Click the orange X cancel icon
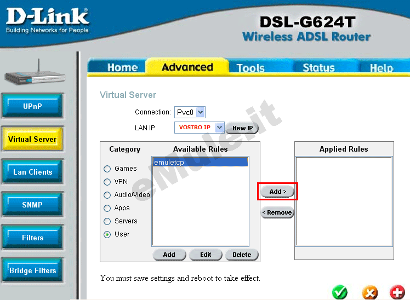 [x=370, y=292]
